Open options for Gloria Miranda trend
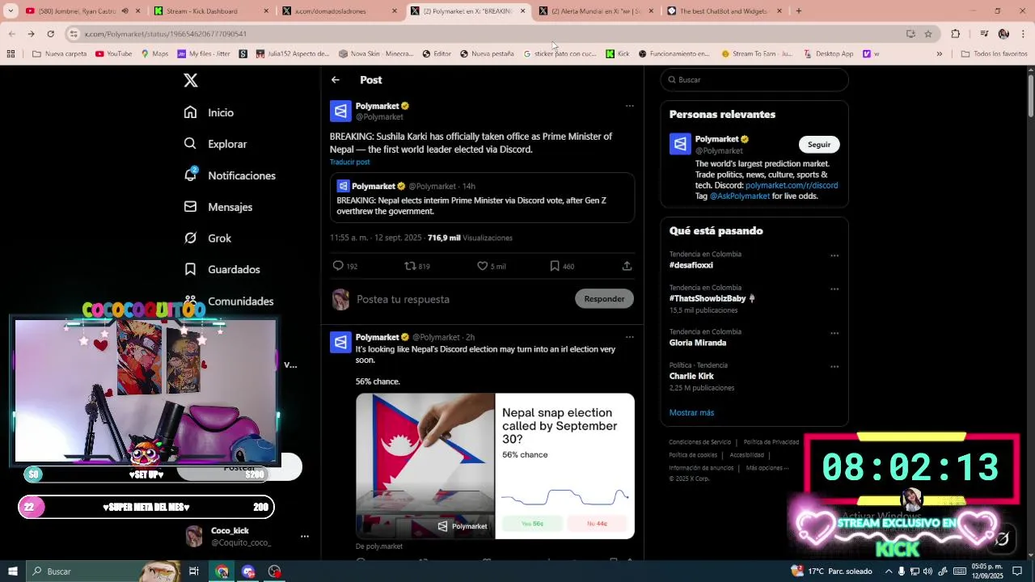The height and width of the screenshot is (582, 1035). click(834, 333)
